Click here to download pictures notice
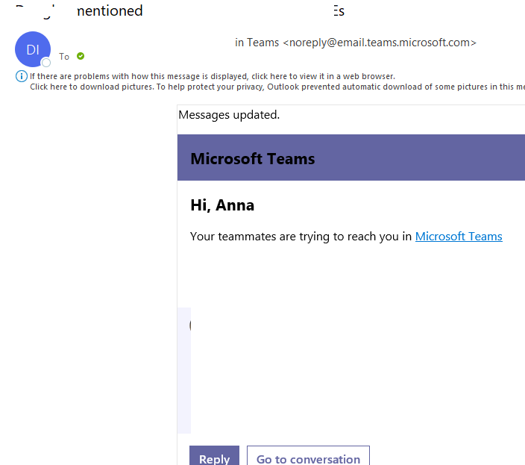The height and width of the screenshot is (465, 525). 277,87
